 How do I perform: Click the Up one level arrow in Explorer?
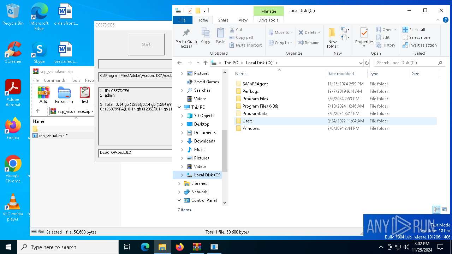[x=206, y=63]
